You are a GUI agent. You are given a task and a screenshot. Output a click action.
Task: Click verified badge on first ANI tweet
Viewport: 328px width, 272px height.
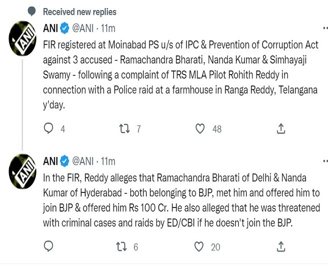pos(65,27)
